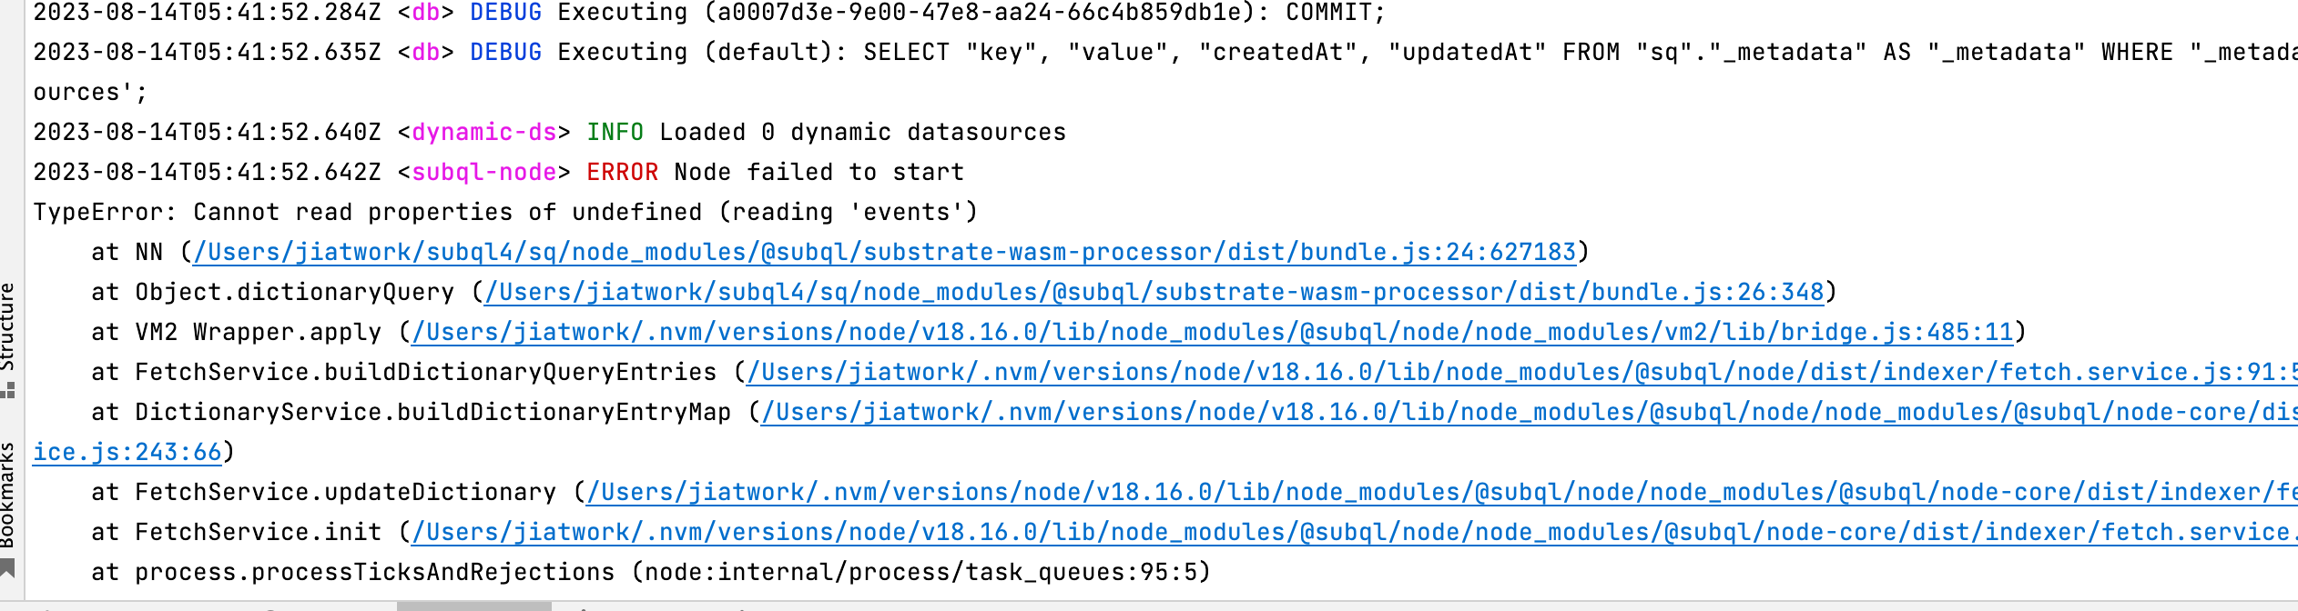Select the ERROR label on subql-node line
The image size is (2298, 611).
[x=623, y=172]
